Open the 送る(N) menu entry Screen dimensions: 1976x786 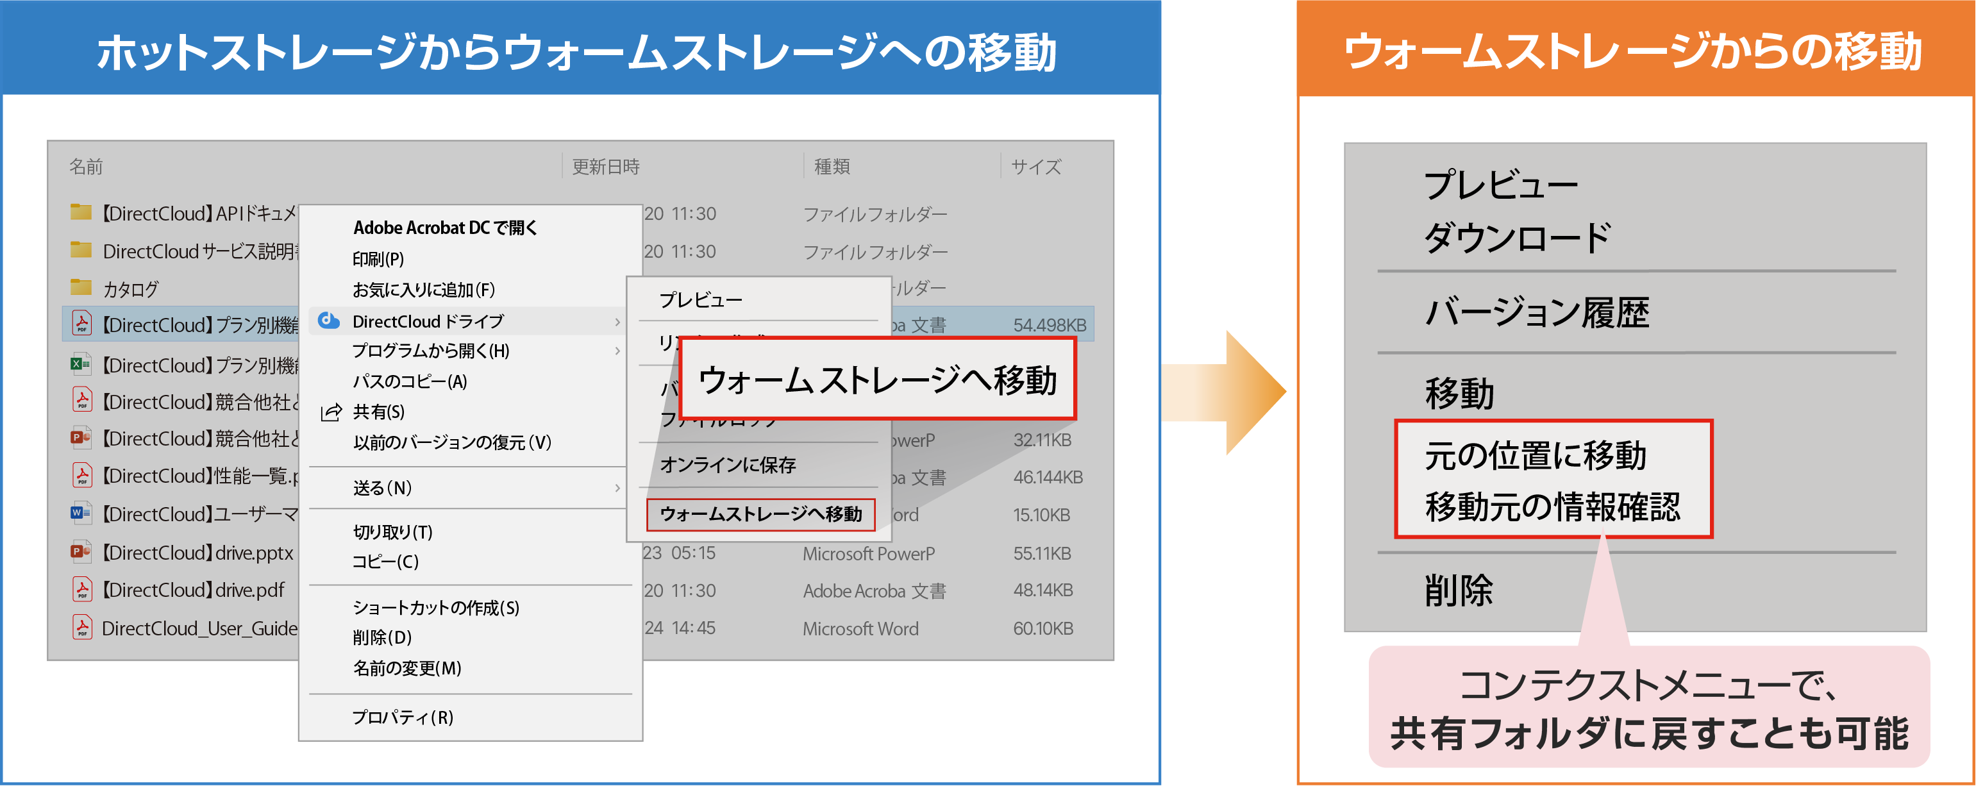point(382,489)
